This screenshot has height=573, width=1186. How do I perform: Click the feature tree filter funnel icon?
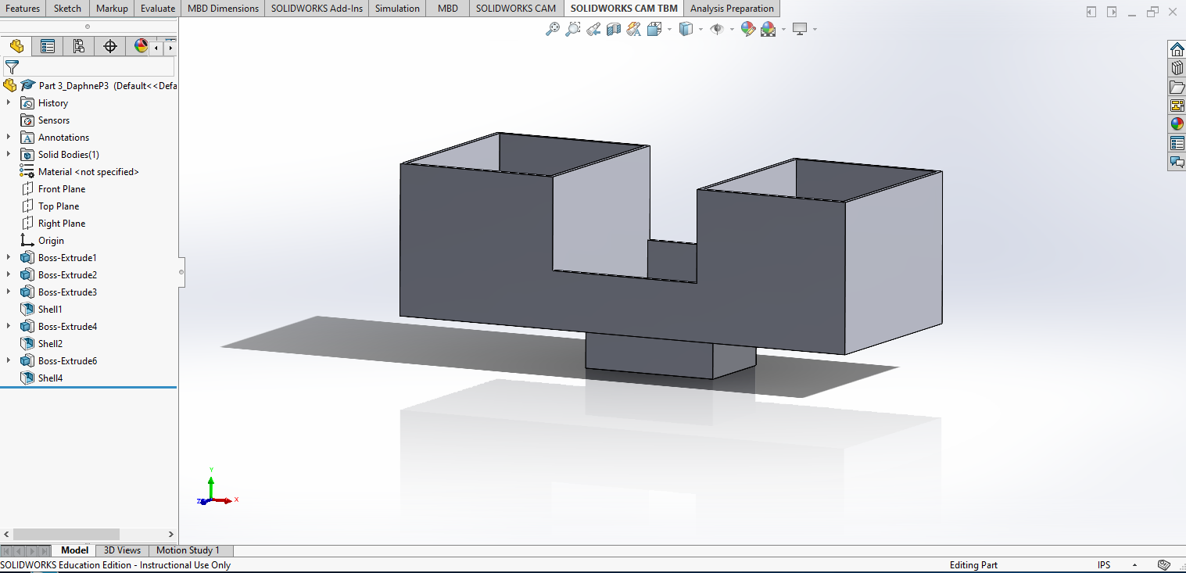(x=12, y=67)
